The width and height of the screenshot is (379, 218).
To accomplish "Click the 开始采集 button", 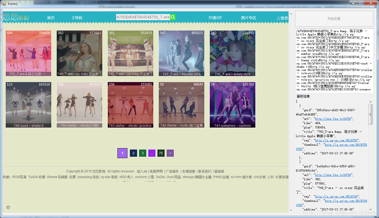I will pos(334,19).
